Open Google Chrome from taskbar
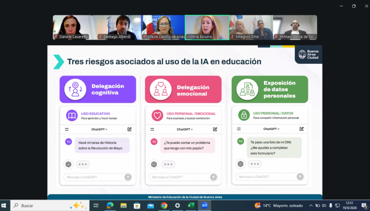Screen dimensions: 370x211 [164, 206]
